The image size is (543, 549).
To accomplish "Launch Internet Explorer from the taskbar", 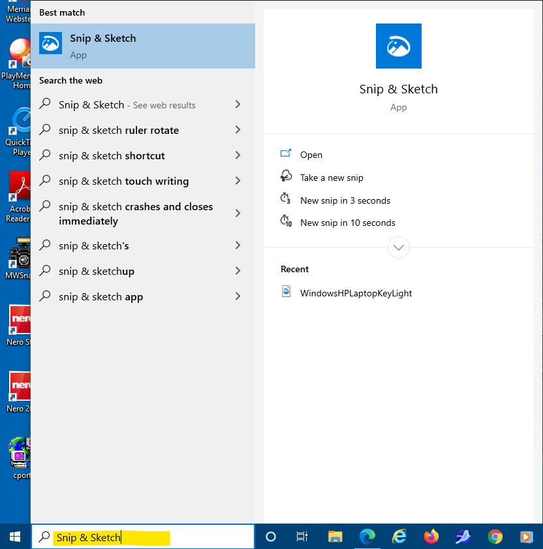I will pos(399,537).
